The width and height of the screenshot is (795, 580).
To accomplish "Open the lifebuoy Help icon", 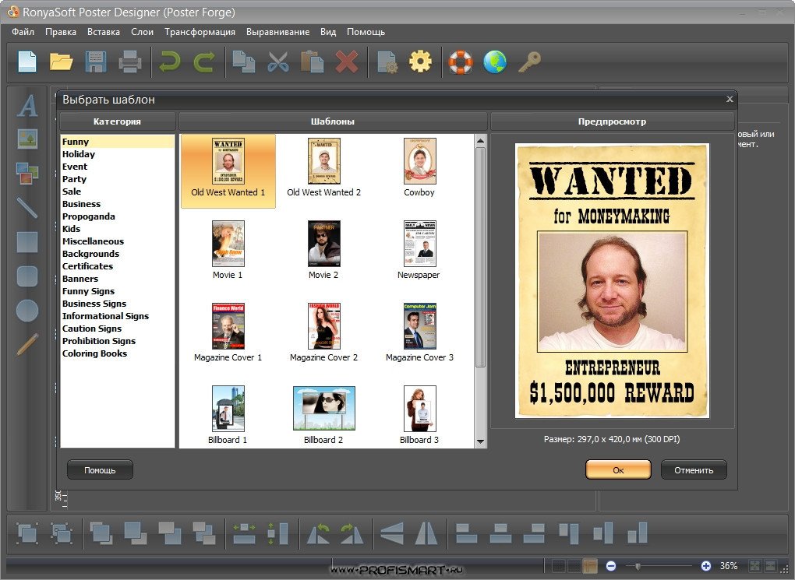I will (x=461, y=62).
